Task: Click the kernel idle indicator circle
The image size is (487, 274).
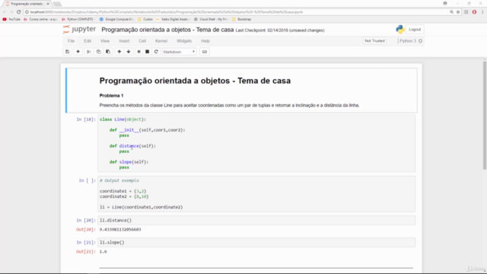Action: [x=421, y=41]
